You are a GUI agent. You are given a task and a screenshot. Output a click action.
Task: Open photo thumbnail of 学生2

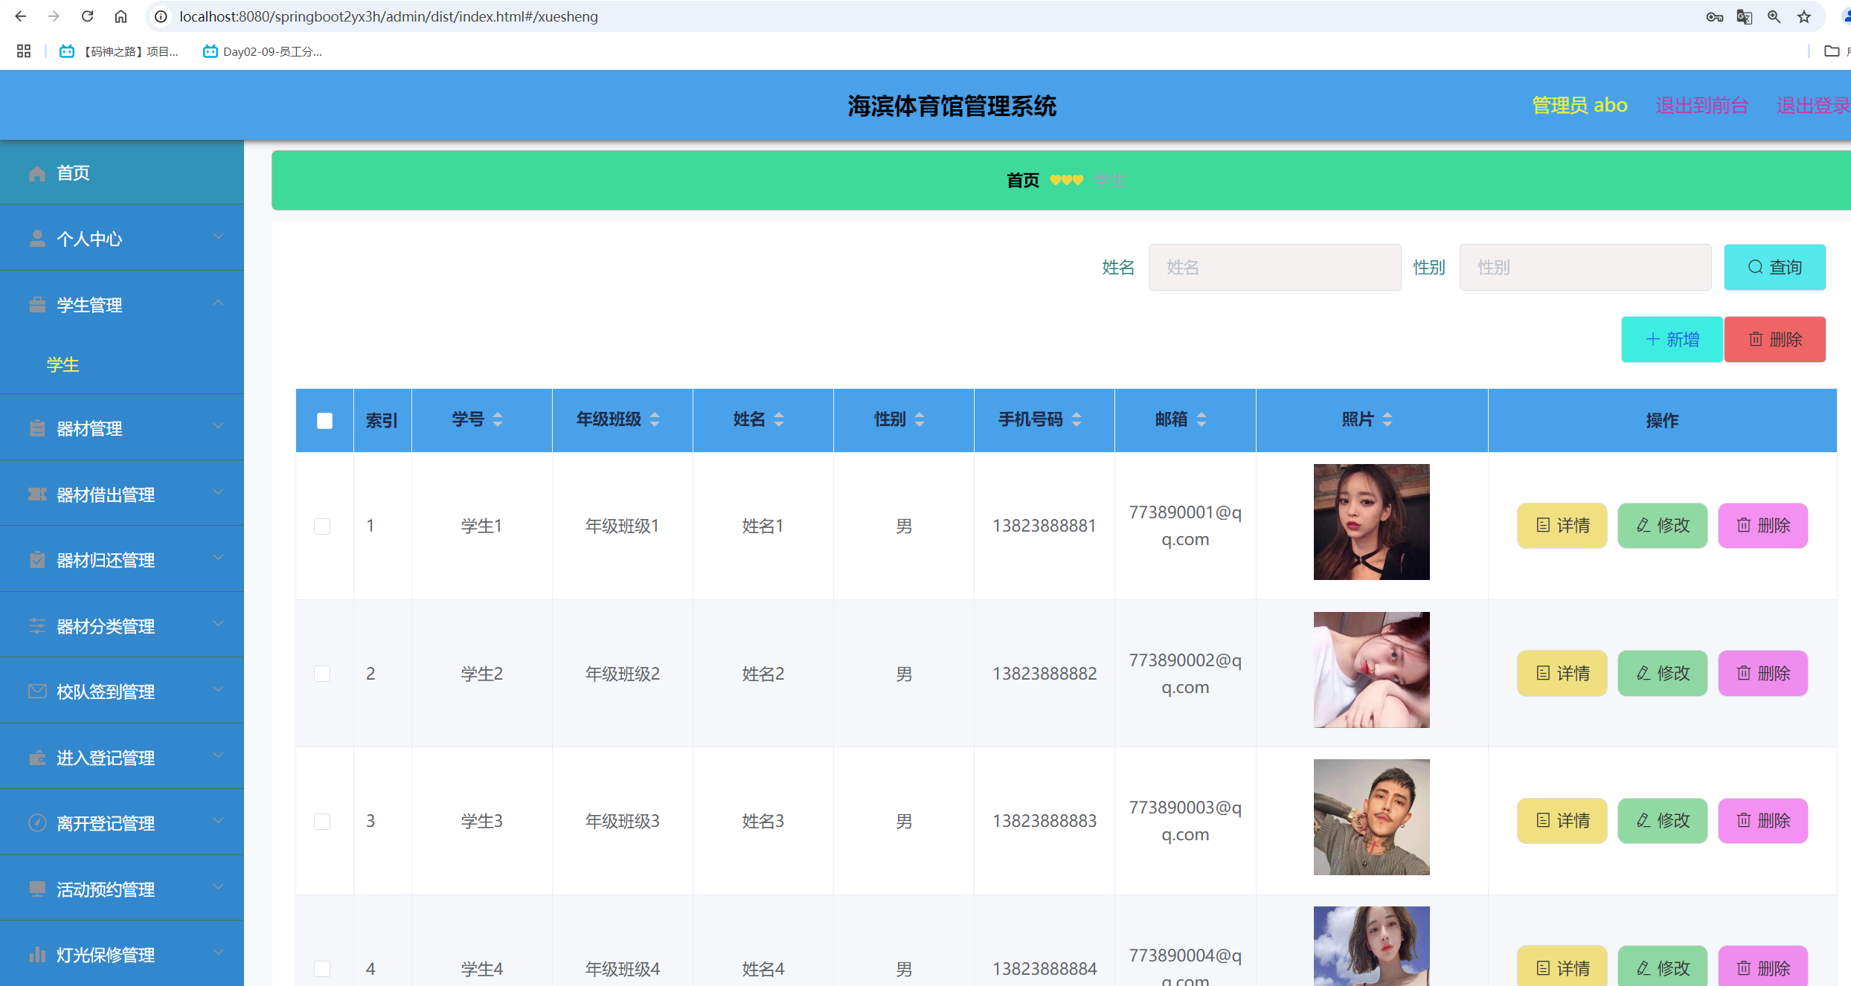(1371, 670)
